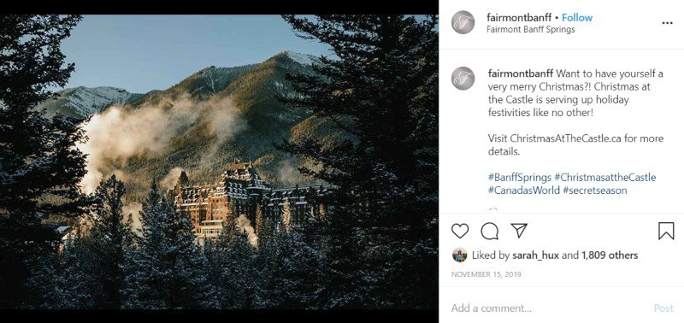Open the #CanadasWorld hashtag
Viewport: 684px width, 323px height.
coord(523,191)
